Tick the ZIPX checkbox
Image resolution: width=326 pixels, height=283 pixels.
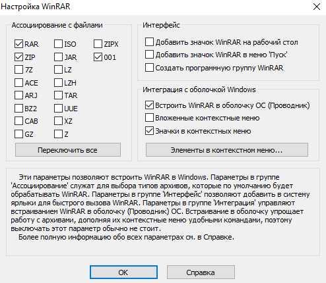[x=98, y=44]
